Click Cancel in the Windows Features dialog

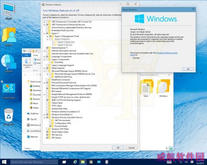pyautogui.click(x=131, y=147)
